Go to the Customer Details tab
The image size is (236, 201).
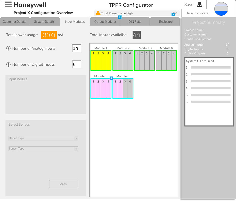pyautogui.click(x=15, y=22)
